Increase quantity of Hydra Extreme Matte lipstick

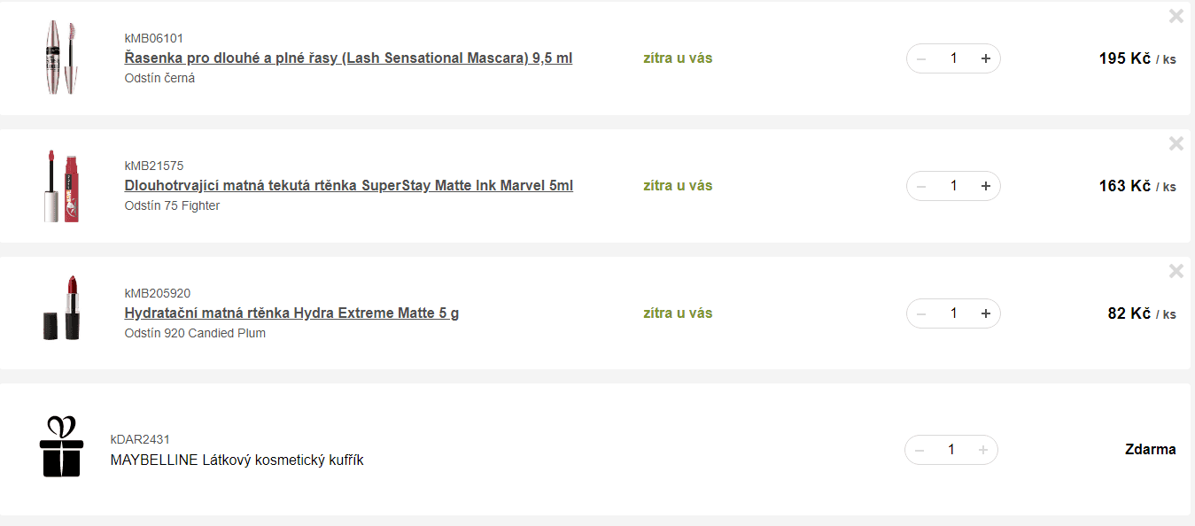(x=985, y=313)
